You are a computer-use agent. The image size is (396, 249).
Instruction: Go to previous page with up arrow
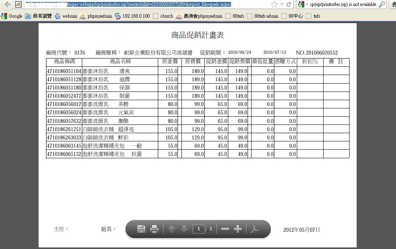click(x=172, y=229)
